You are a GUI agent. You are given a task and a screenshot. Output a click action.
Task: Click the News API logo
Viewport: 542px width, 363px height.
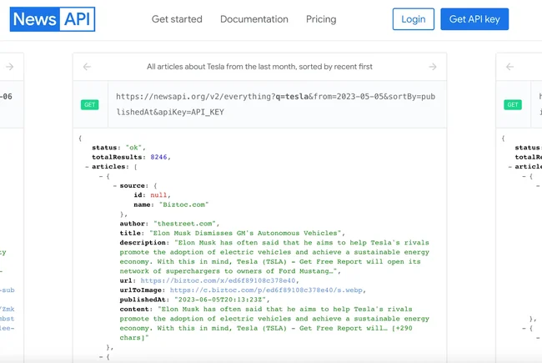[x=53, y=19]
